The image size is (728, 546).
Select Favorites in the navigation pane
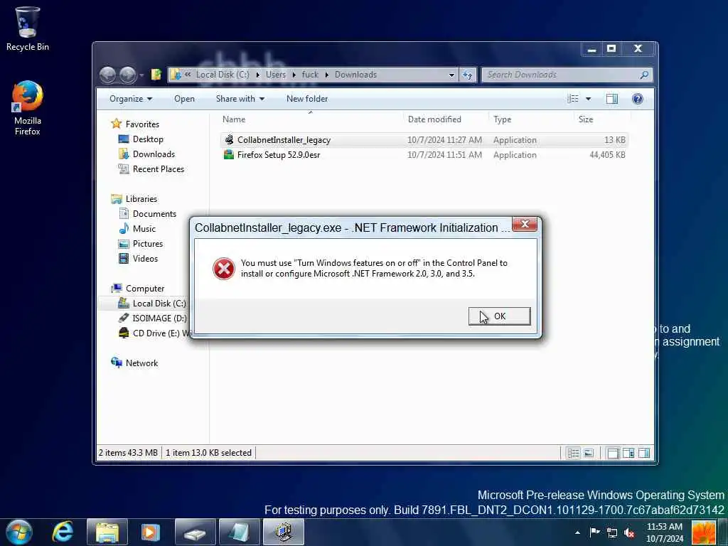tap(142, 124)
